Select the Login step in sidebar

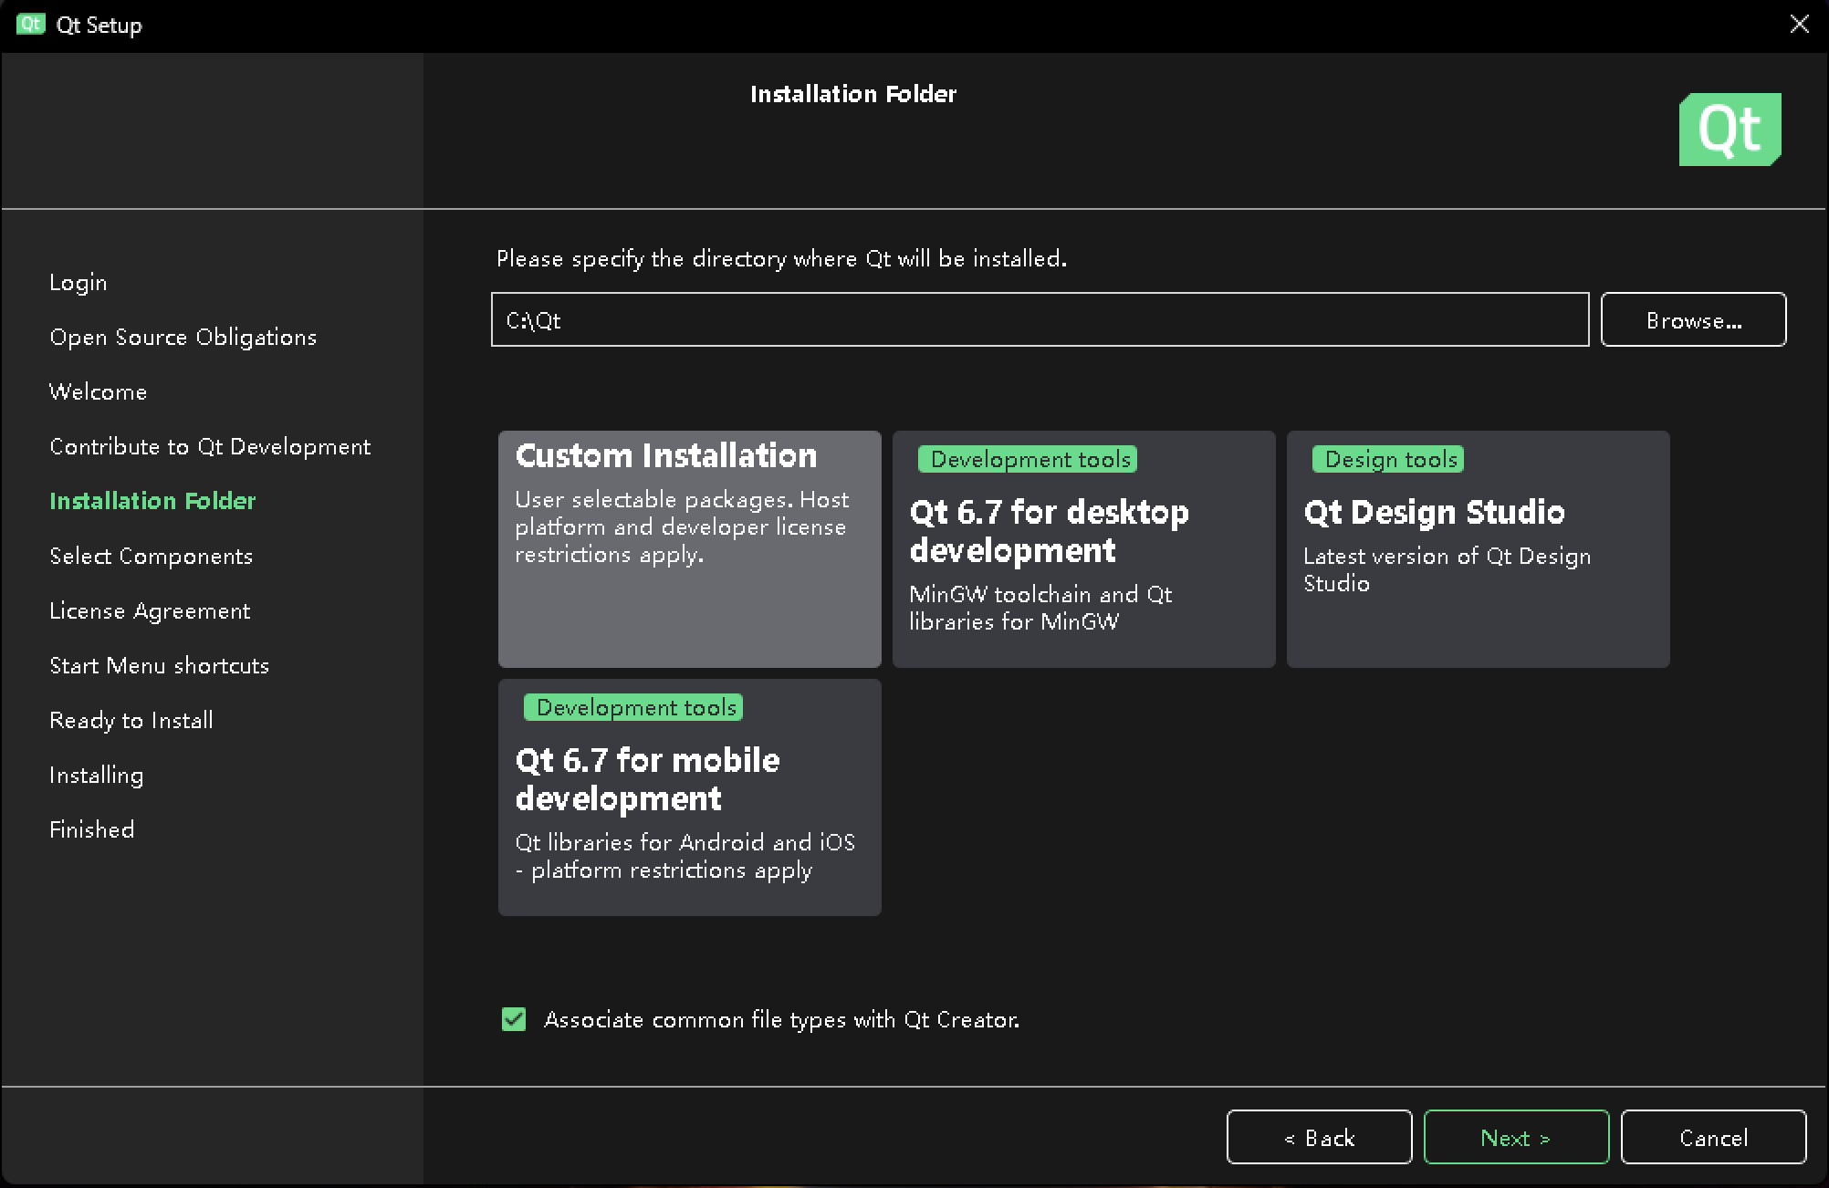[x=78, y=282]
